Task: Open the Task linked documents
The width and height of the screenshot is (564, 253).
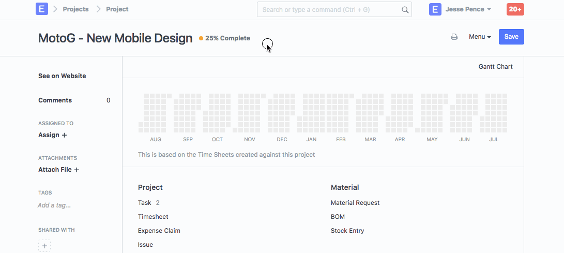Action: point(145,203)
